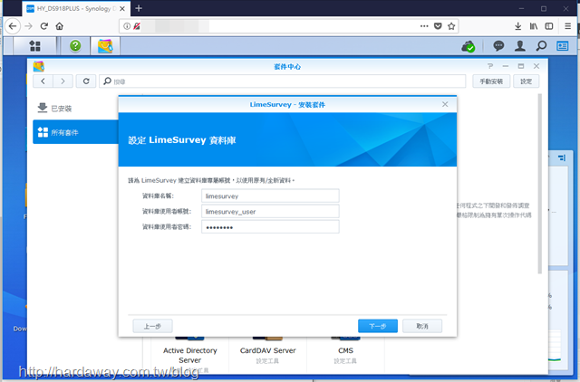580x382 pixels.
Task: Click the 手動安裝 manual install button
Action: click(491, 81)
